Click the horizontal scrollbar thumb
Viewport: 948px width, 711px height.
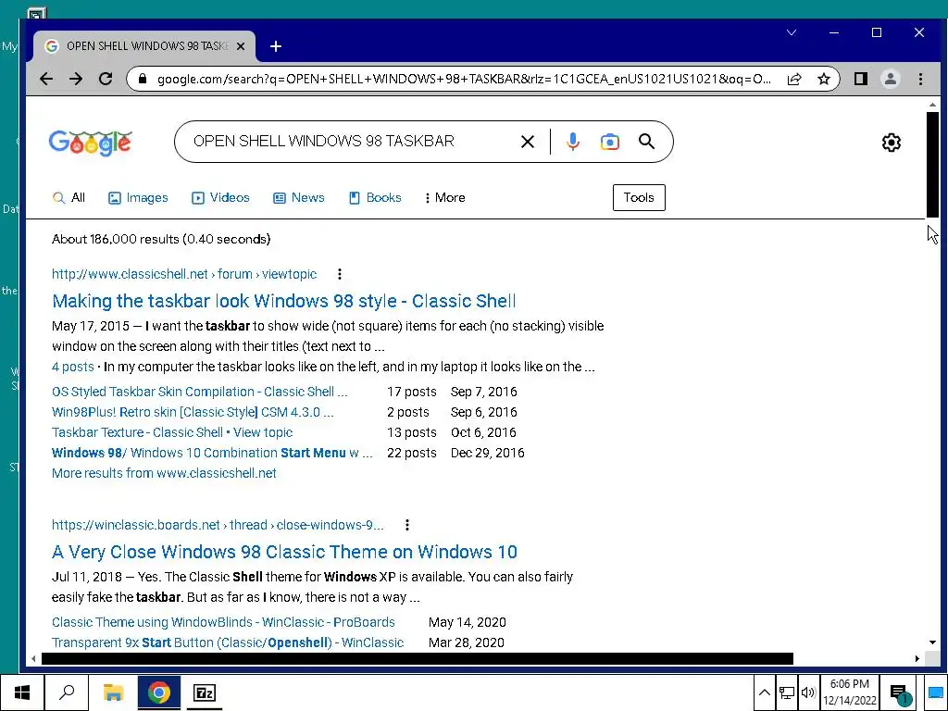click(x=418, y=658)
